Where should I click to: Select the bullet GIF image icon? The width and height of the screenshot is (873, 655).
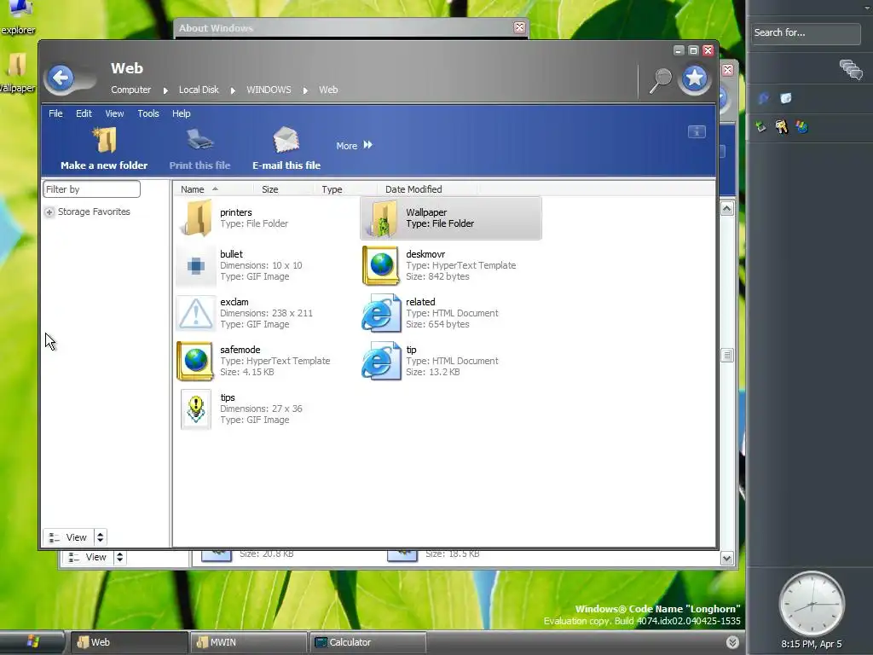(x=195, y=266)
